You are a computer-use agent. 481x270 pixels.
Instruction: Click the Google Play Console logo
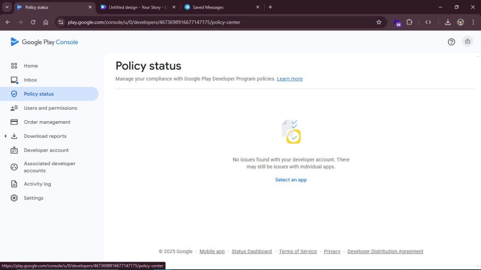[x=44, y=42]
